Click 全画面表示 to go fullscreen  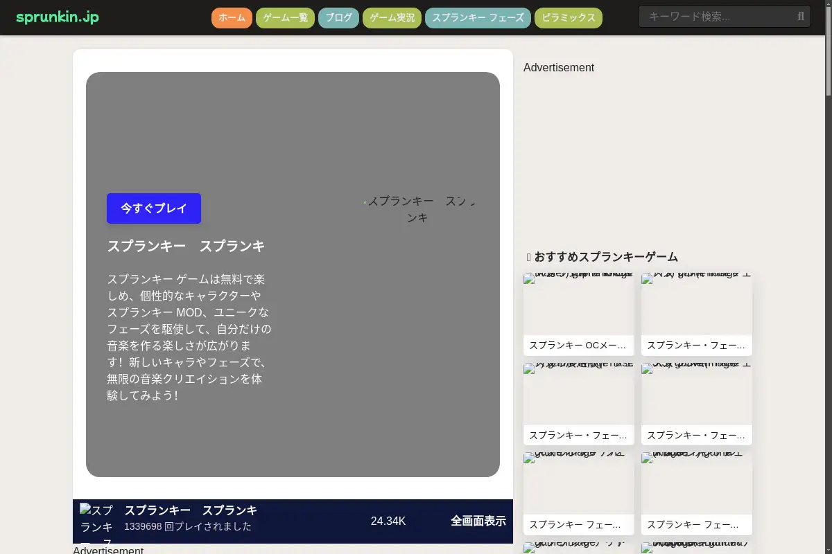point(478,521)
